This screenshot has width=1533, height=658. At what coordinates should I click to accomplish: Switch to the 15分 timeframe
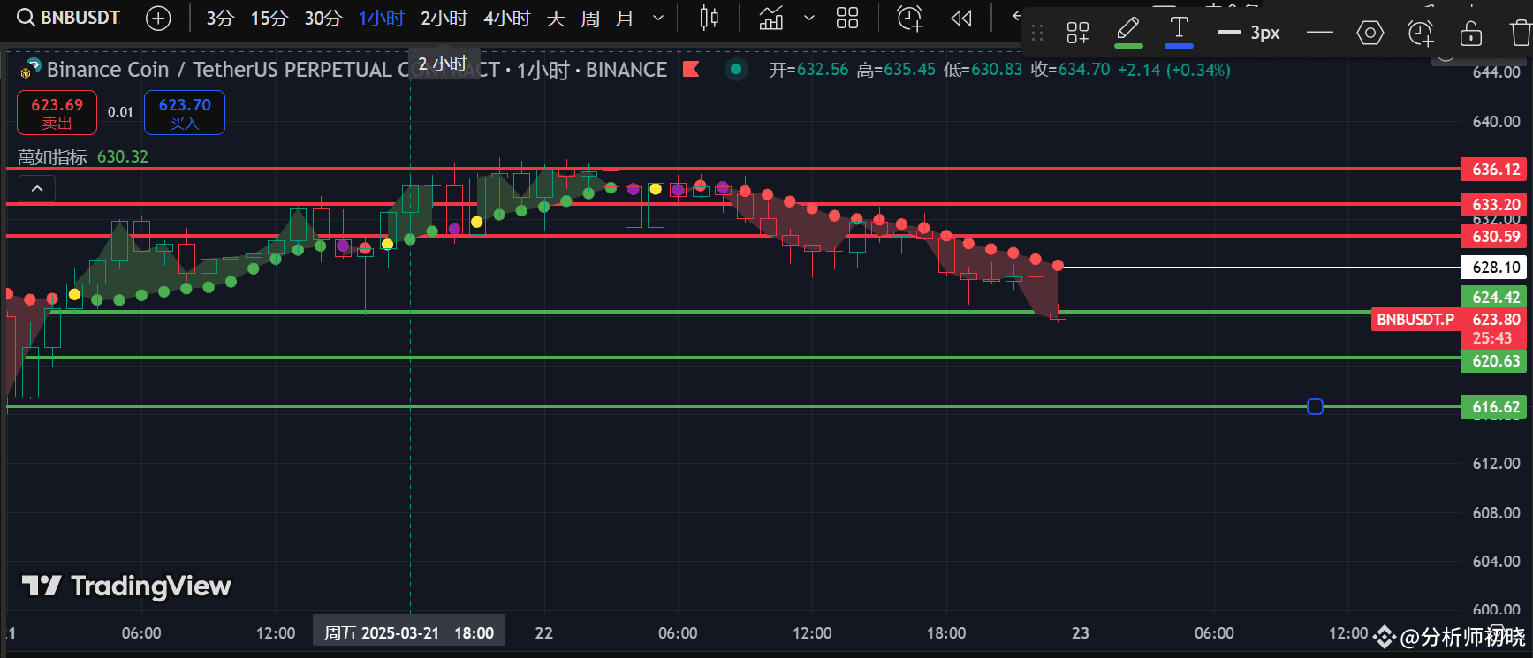[269, 18]
